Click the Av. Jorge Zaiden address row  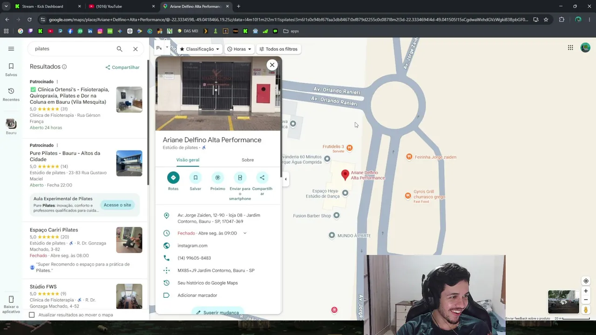tap(218, 218)
